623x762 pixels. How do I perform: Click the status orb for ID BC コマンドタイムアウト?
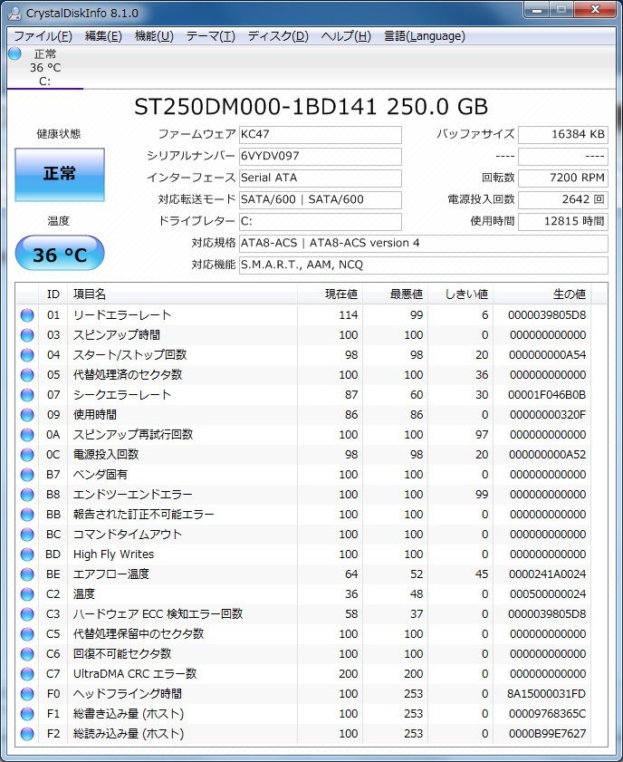pos(27,534)
